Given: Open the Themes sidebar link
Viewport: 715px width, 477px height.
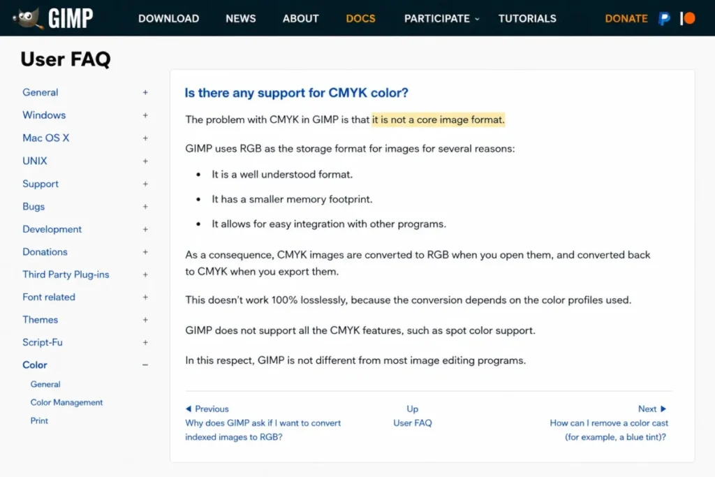Looking at the screenshot, I should (40, 320).
